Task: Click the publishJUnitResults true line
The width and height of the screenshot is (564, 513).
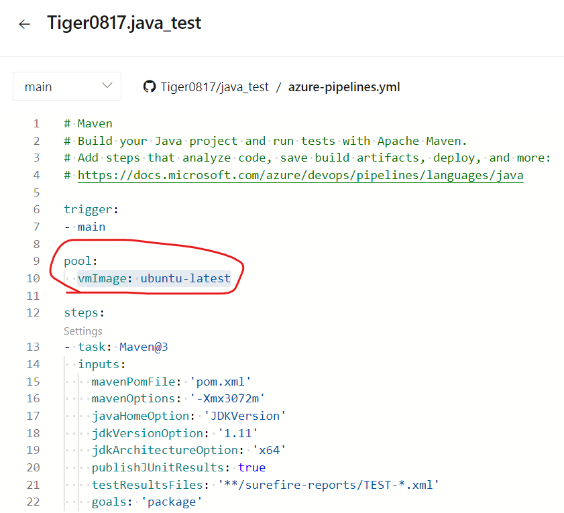Action: (178, 467)
